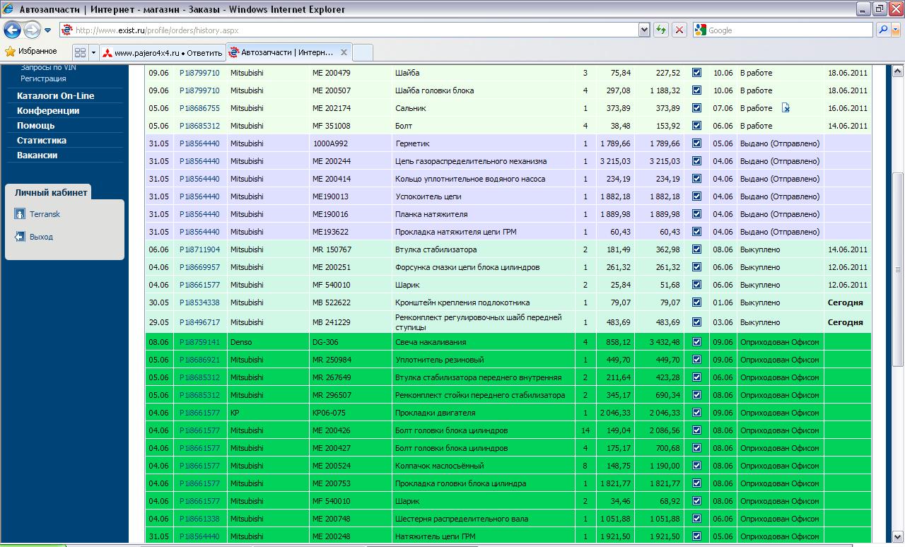Click the Stop loading red X icon
905x547 pixels.
[x=679, y=30]
